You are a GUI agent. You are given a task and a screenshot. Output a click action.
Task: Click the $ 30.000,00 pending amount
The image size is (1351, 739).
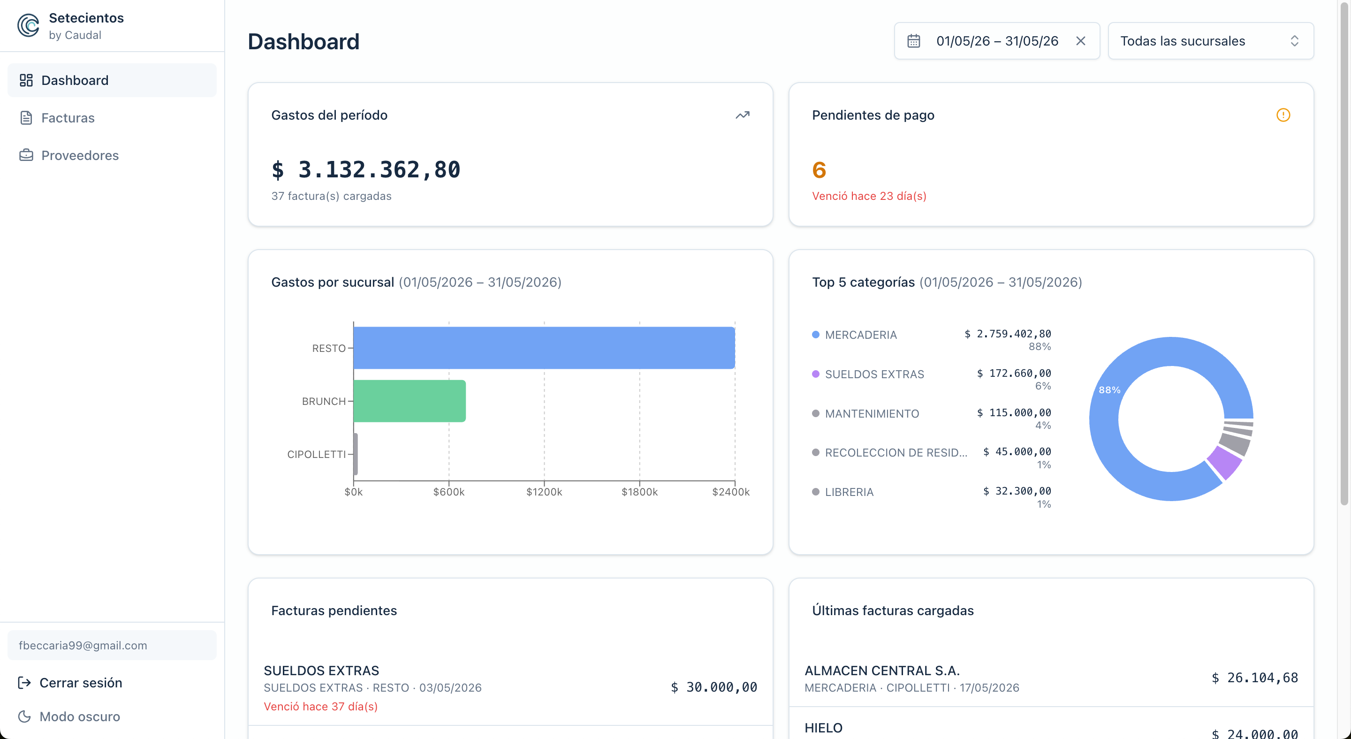[x=714, y=686]
